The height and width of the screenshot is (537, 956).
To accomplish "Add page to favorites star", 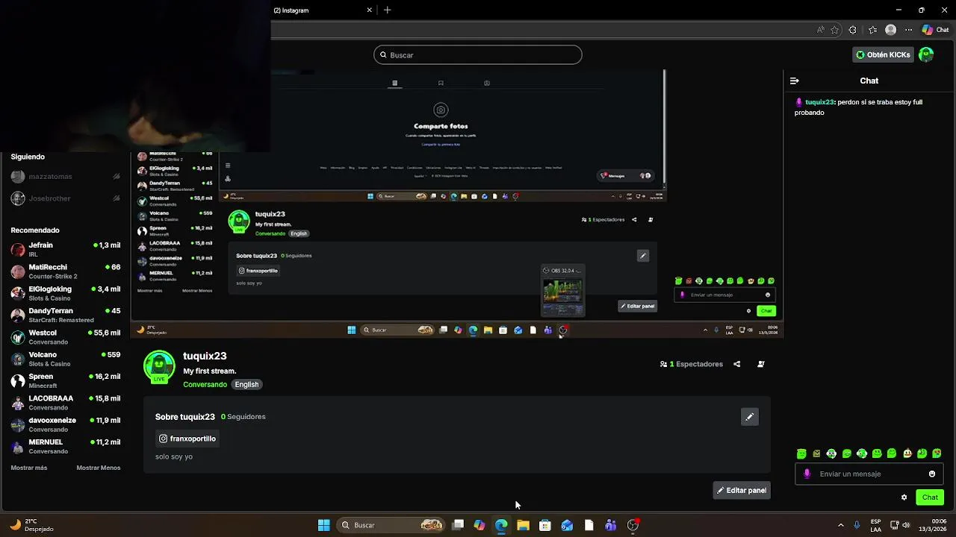I will [x=834, y=30].
